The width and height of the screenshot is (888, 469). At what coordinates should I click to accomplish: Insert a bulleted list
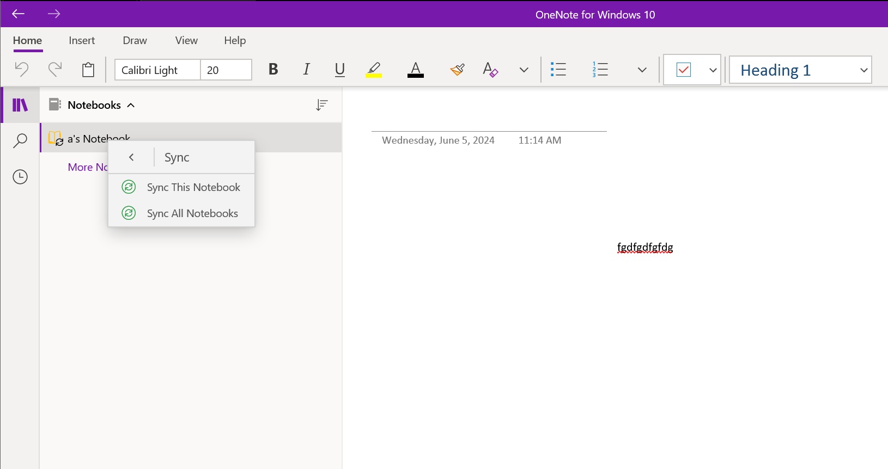point(558,70)
